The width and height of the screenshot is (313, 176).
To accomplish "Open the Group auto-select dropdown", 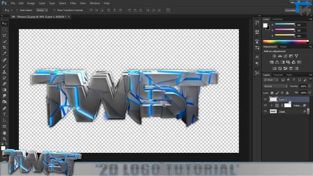I will (x=42, y=10).
